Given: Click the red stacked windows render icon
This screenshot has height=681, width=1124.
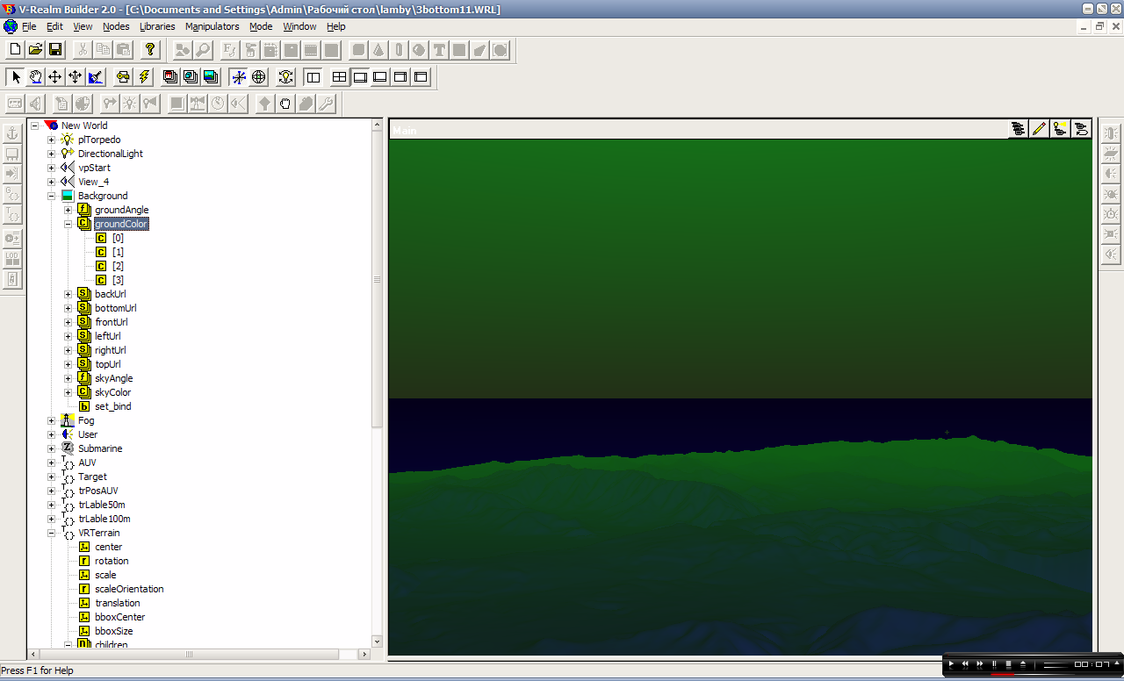Looking at the screenshot, I should [x=170, y=77].
